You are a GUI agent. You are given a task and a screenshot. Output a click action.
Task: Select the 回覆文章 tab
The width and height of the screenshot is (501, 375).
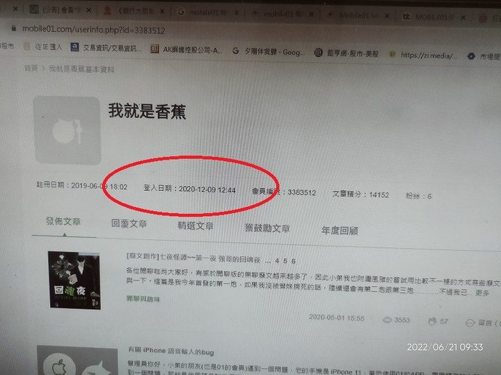pyautogui.click(x=129, y=223)
